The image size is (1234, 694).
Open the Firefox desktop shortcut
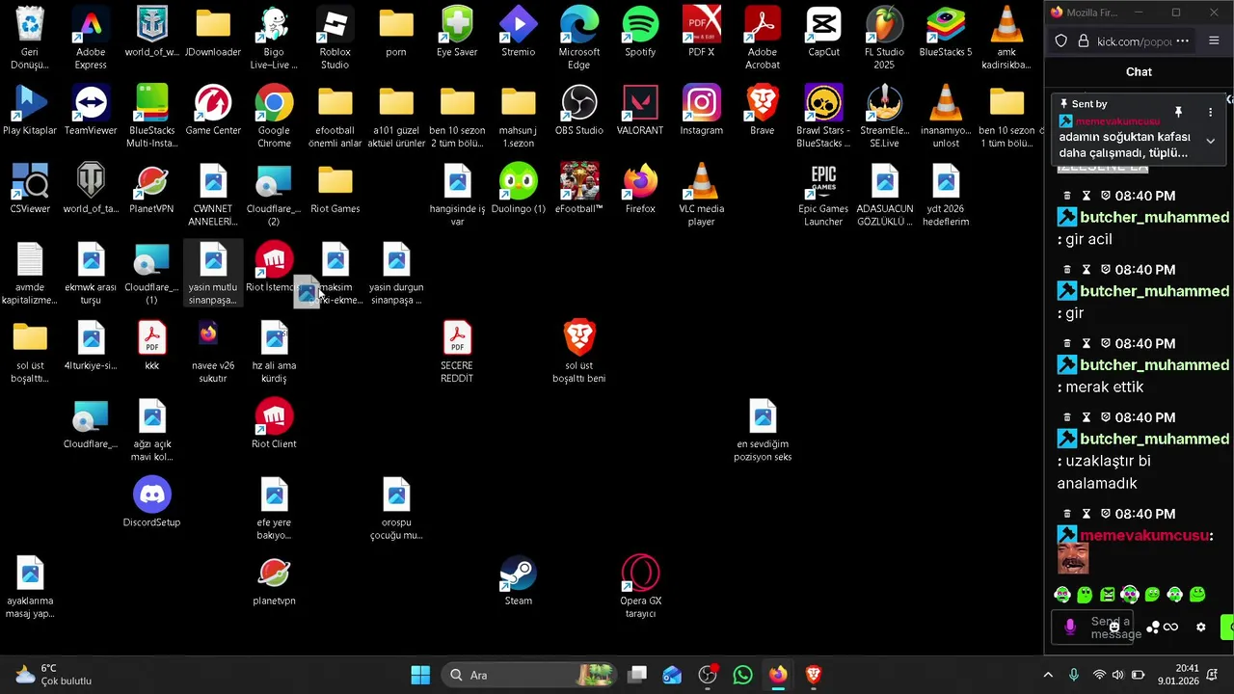pos(640,188)
